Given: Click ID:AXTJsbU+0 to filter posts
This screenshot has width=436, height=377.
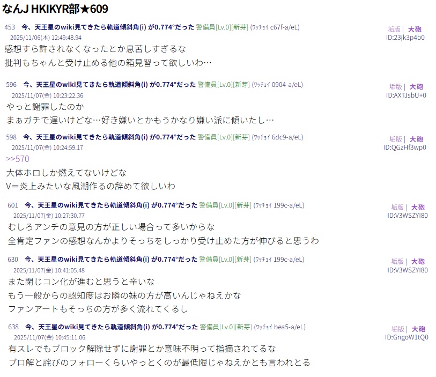Looking at the screenshot, I should pos(406,95).
